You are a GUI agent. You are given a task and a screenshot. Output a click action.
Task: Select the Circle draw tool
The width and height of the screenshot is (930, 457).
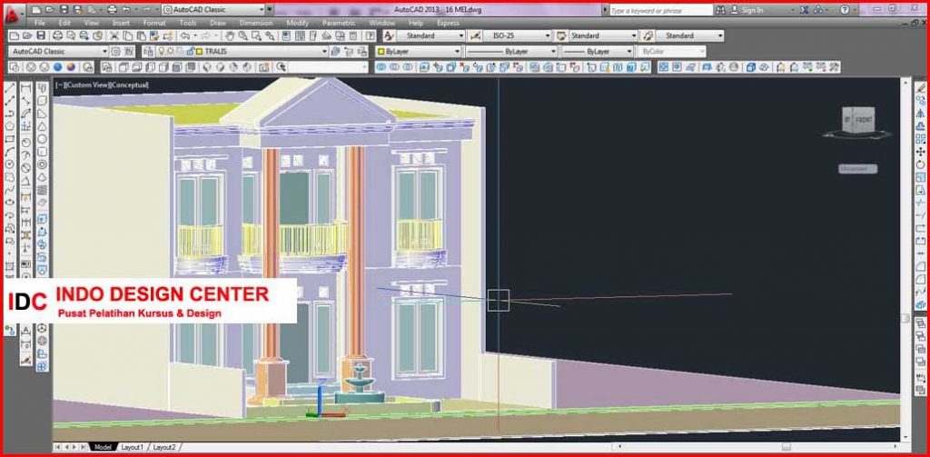pyautogui.click(x=9, y=164)
